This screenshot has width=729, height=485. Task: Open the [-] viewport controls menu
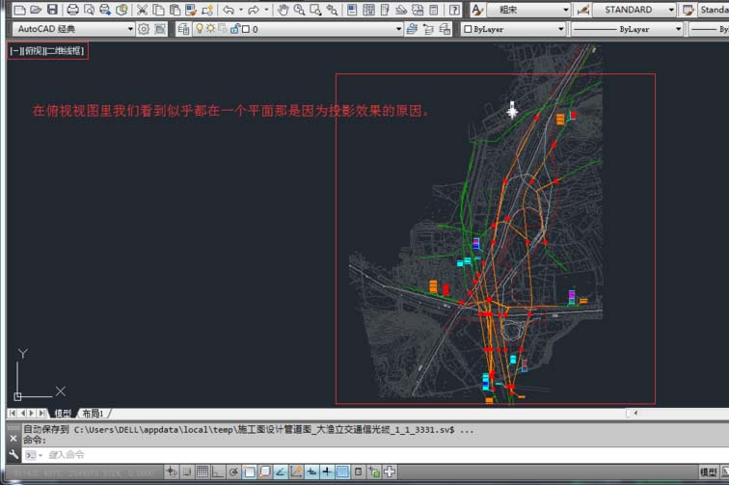[14, 51]
